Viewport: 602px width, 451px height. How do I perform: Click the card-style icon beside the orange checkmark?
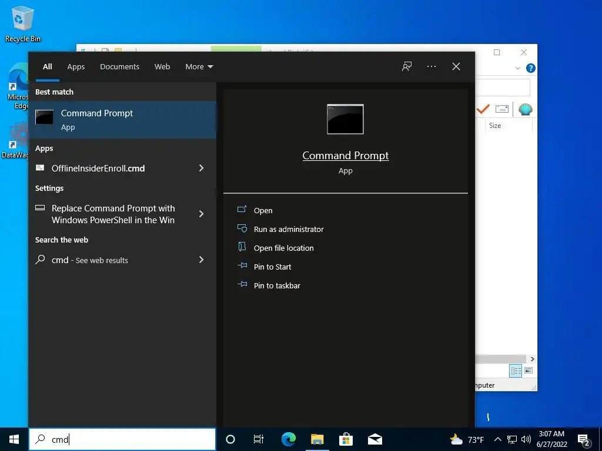[x=502, y=109]
